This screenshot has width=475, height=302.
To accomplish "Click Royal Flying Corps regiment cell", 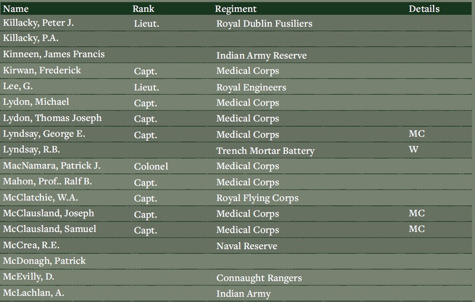I will (258, 198).
